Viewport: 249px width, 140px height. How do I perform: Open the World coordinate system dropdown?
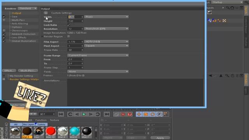pos(112,138)
